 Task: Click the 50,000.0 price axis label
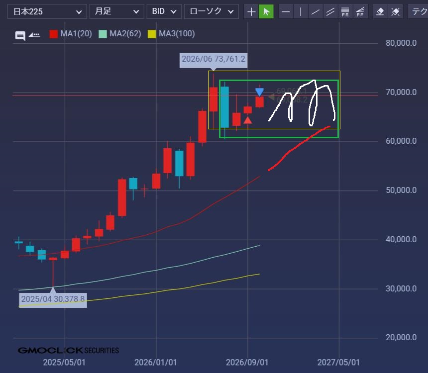pyautogui.click(x=401, y=190)
